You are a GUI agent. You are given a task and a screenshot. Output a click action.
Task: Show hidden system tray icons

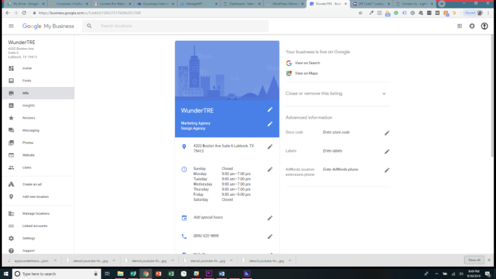coord(436,274)
